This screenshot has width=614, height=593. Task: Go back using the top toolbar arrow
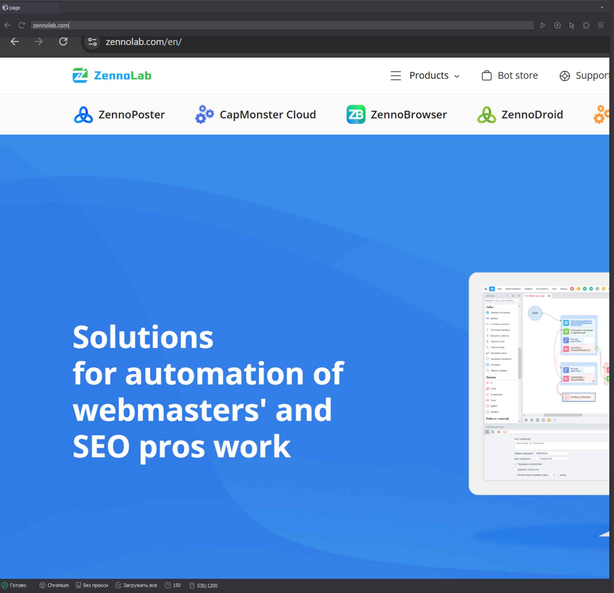pos(8,25)
